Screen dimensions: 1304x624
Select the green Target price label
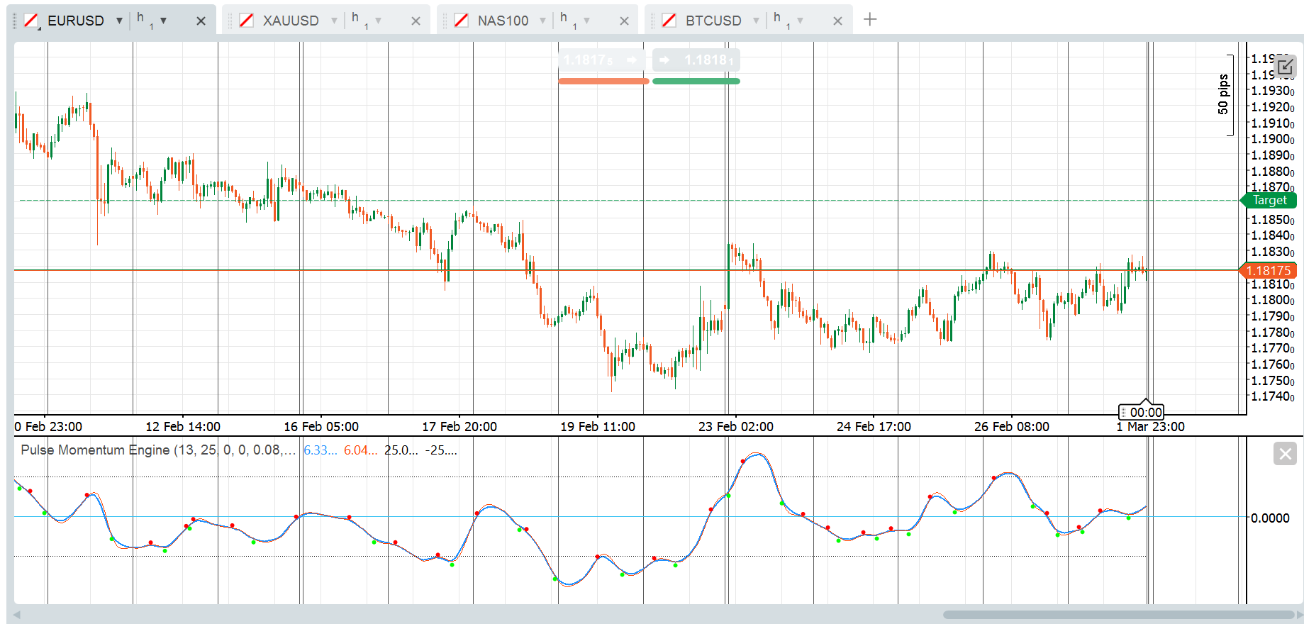(1269, 201)
